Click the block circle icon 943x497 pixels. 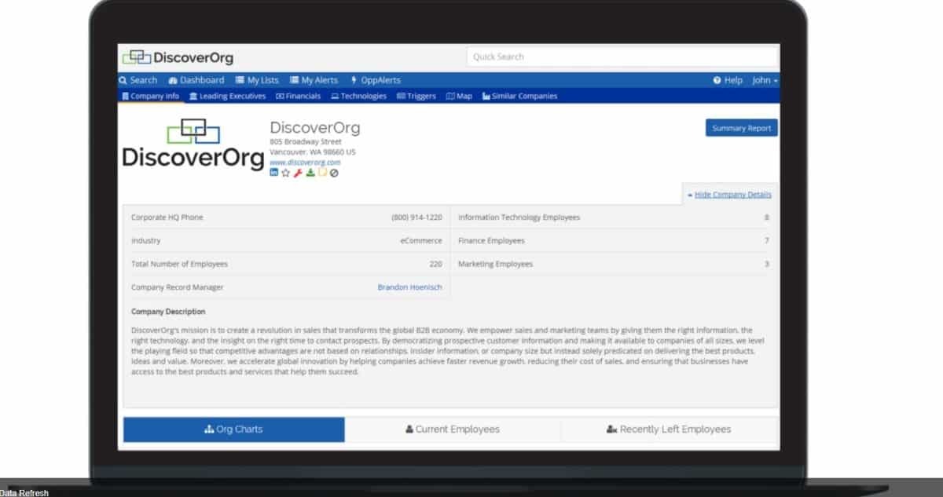[x=334, y=173]
